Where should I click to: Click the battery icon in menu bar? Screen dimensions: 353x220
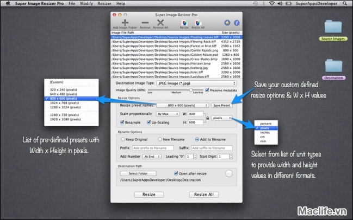pyautogui.click(x=288, y=3)
